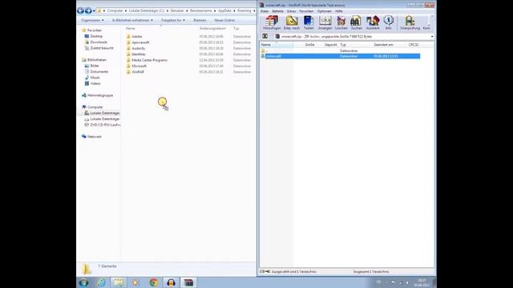
Task: Click Explorer back navigation button
Action: [x=80, y=10]
